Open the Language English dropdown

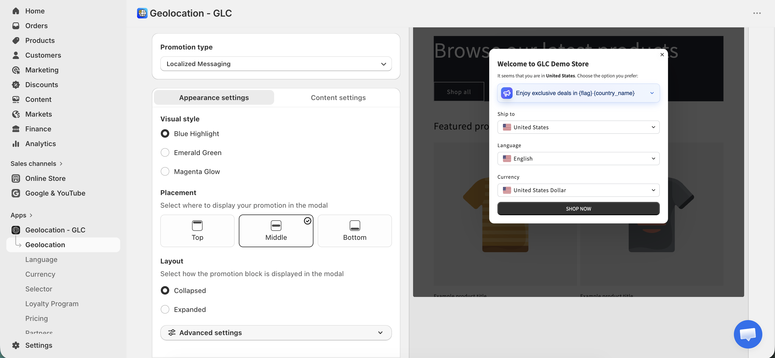click(578, 158)
